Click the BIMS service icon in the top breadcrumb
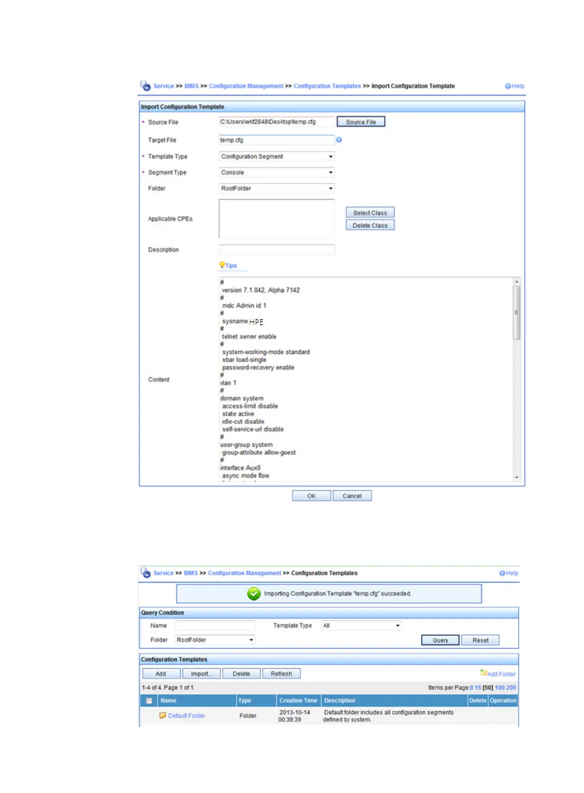Image resolution: width=584 pixels, height=793 pixels. (x=146, y=86)
